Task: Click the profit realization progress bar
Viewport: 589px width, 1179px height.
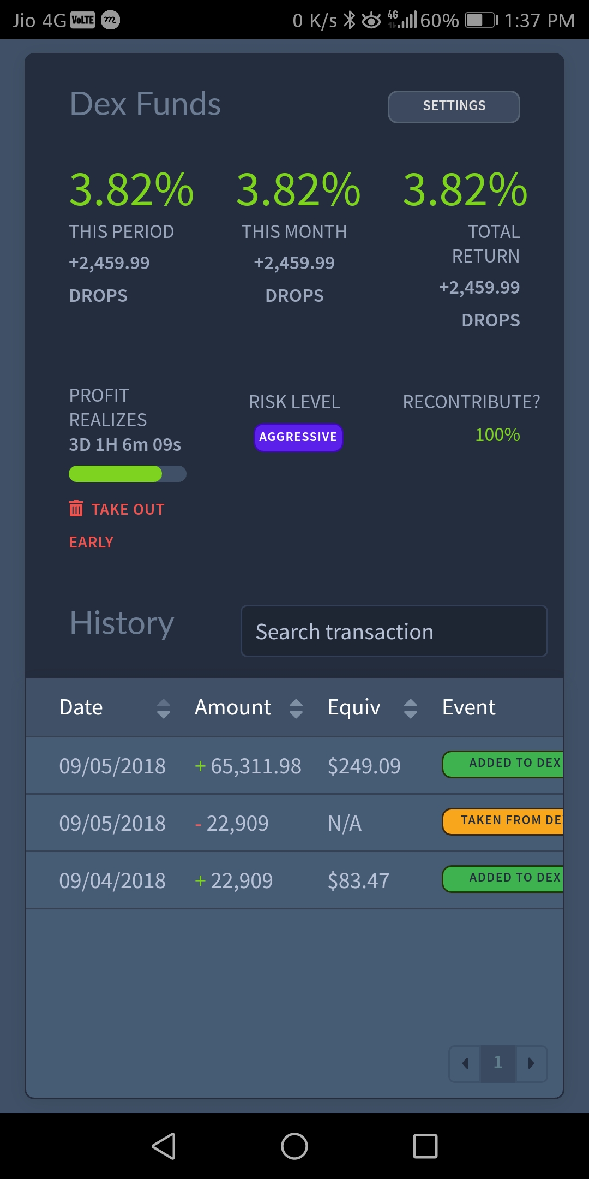Action: click(128, 474)
